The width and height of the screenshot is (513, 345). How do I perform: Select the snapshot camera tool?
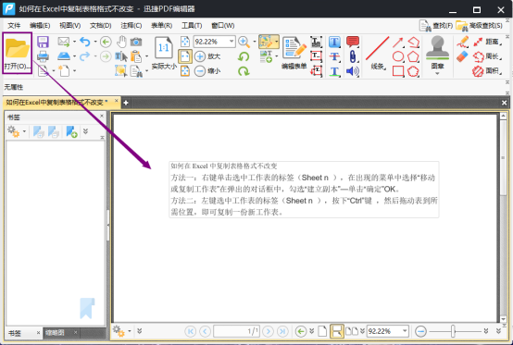click(x=136, y=42)
